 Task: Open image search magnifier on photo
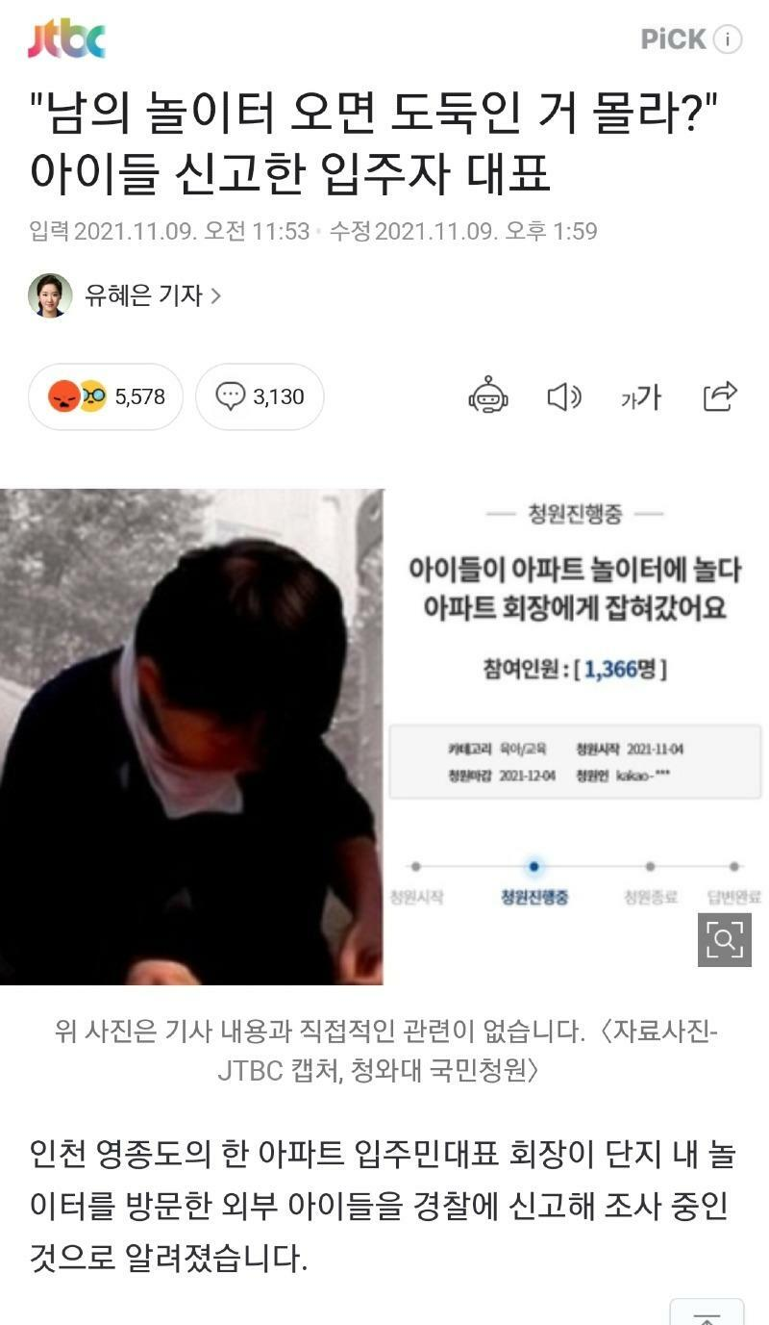pyautogui.click(x=724, y=939)
